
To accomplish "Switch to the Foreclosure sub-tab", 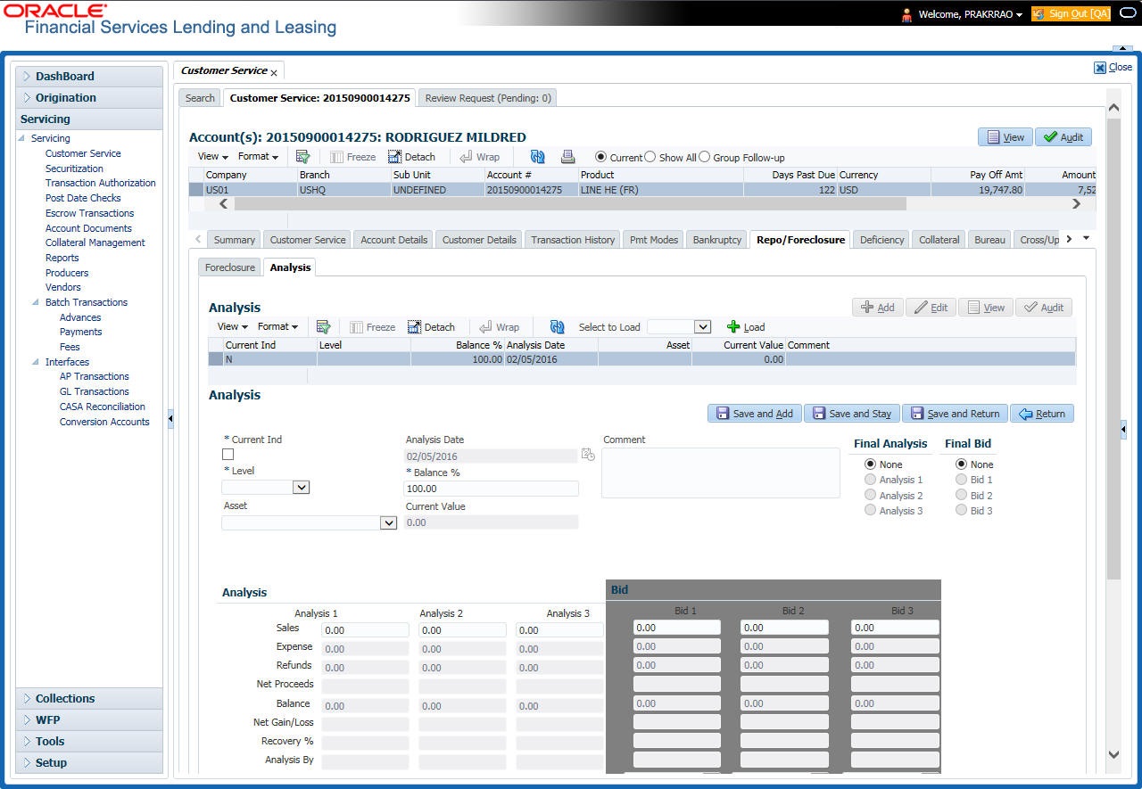I will (230, 267).
